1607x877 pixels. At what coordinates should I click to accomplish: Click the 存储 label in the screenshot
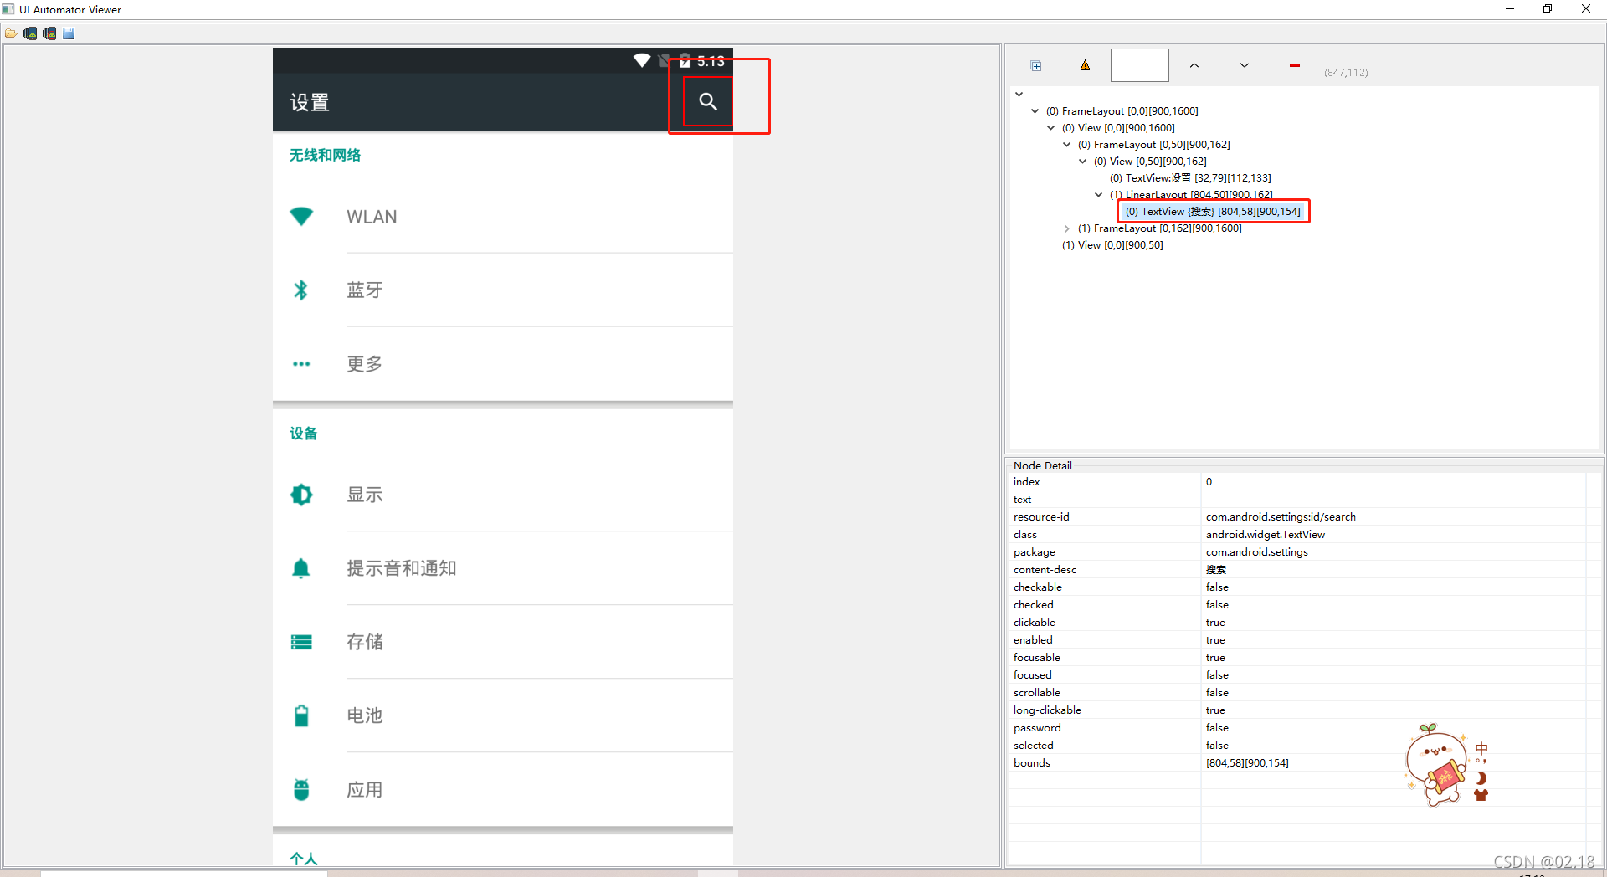pos(365,642)
